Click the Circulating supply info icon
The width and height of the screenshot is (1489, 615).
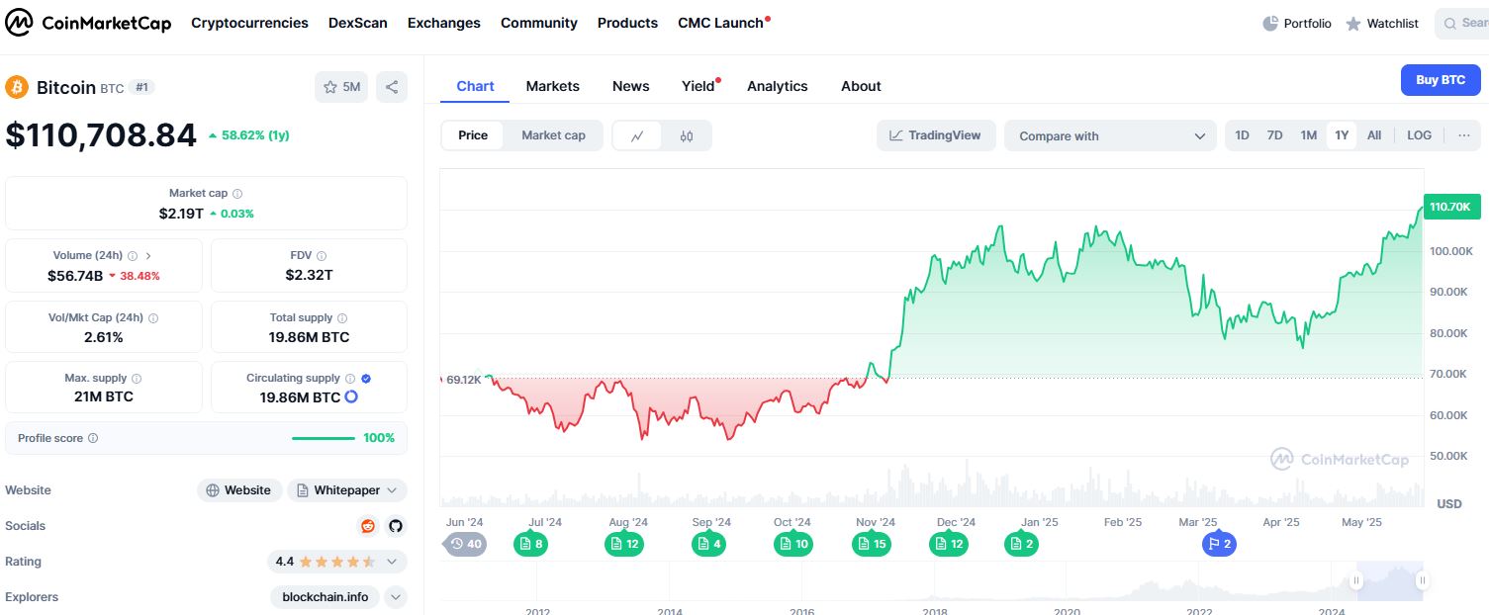pyautogui.click(x=350, y=379)
